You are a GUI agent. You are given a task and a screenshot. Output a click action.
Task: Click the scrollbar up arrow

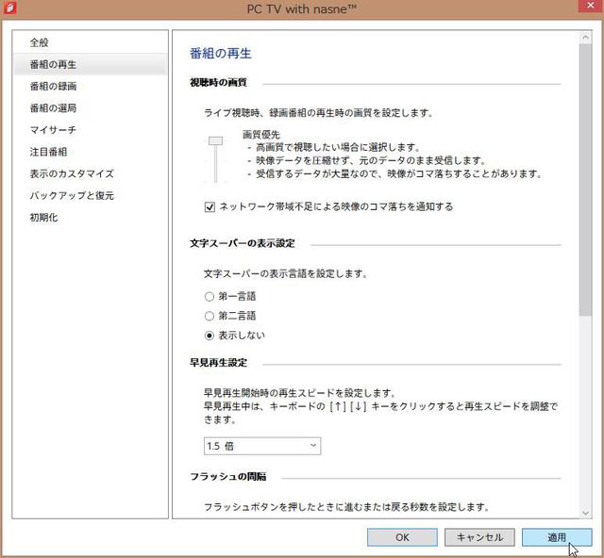pyautogui.click(x=585, y=38)
